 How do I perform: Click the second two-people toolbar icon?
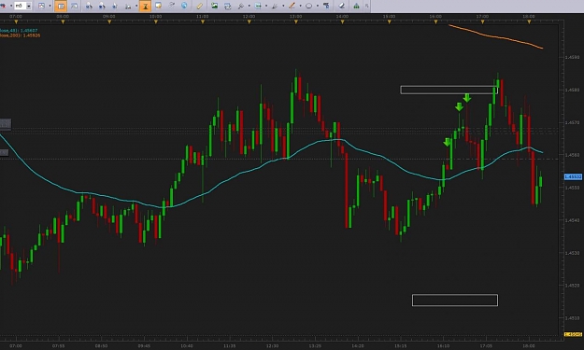102,6
